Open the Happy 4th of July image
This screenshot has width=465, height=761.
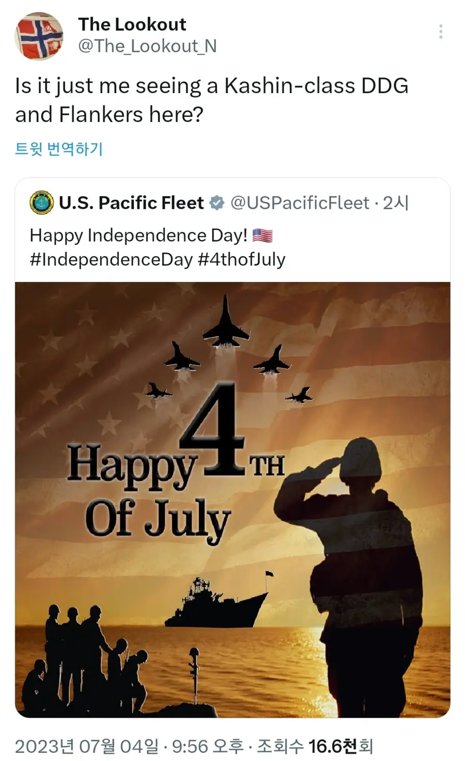233,500
